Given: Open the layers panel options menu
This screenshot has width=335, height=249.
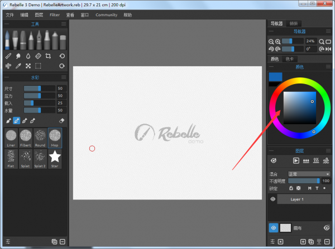Looking at the screenshot, I should (x=328, y=150).
